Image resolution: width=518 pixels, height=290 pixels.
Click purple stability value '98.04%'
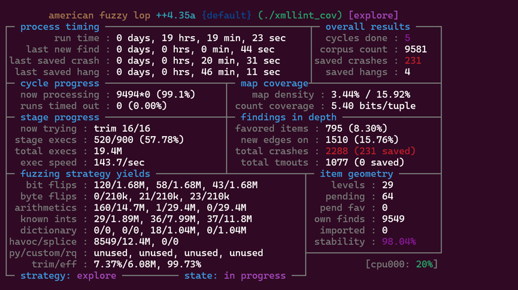point(399,241)
